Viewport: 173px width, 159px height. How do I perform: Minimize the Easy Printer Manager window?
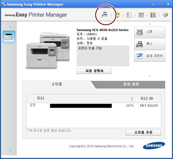153,4
